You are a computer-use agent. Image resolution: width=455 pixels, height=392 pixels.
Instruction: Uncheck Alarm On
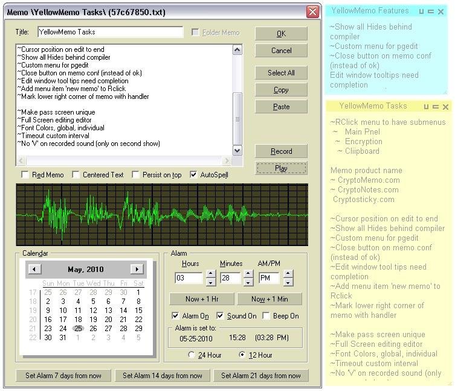click(x=175, y=315)
